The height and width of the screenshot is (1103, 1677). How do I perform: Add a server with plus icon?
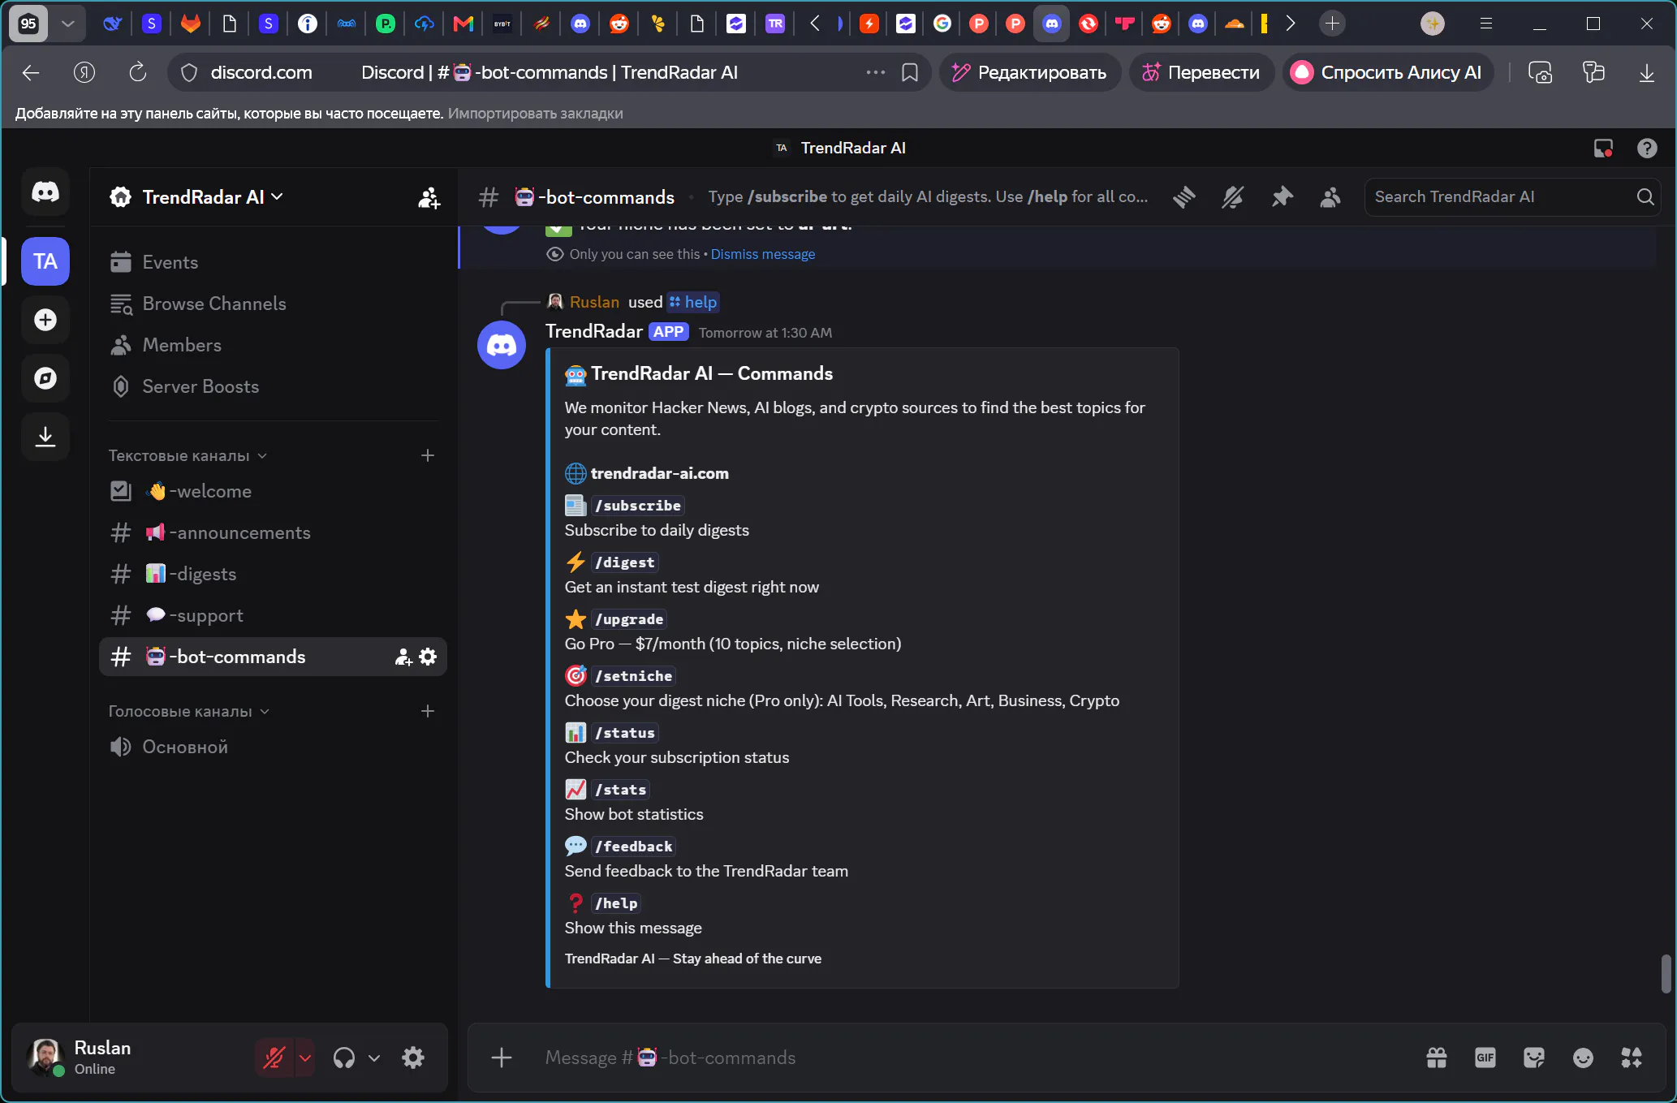[x=45, y=320]
